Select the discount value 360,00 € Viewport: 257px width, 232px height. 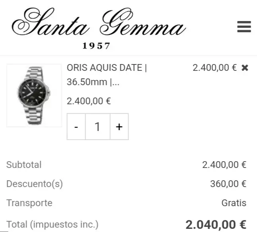point(228,184)
